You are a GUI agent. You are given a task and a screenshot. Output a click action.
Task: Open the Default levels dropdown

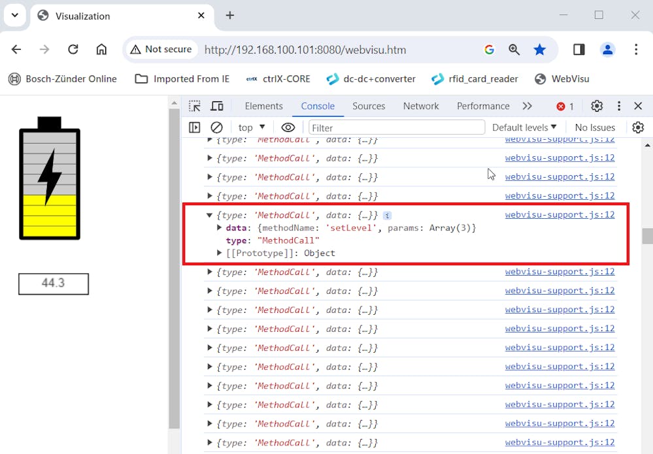(x=524, y=127)
